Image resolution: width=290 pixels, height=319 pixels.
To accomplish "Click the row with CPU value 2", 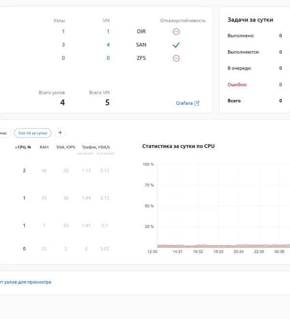I will point(57,171).
